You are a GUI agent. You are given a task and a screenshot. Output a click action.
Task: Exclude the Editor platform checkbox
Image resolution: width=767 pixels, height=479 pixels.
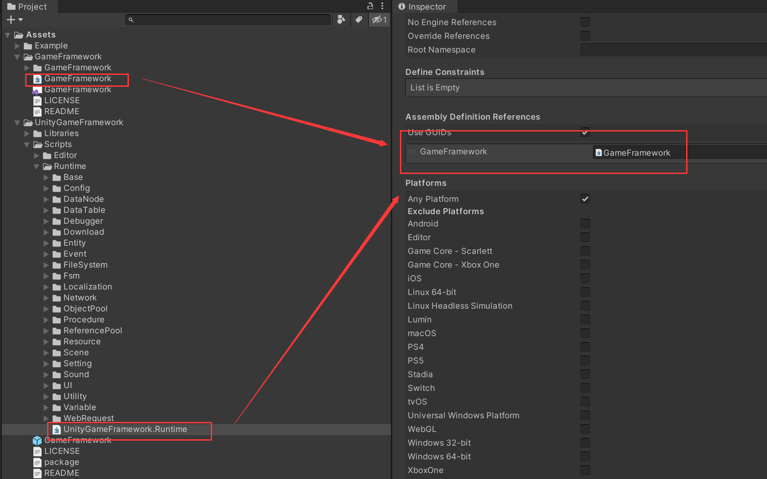(585, 237)
